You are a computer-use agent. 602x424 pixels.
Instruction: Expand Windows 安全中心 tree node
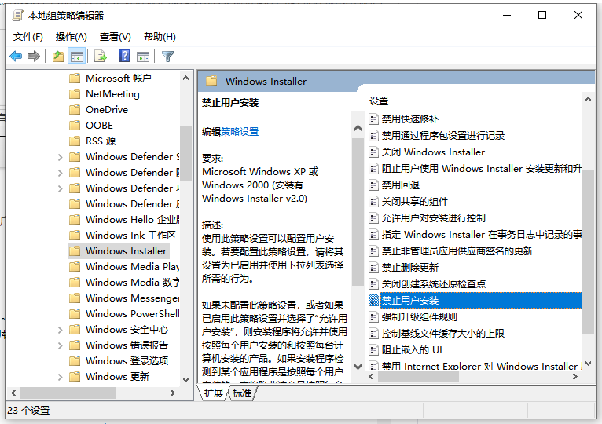point(60,330)
